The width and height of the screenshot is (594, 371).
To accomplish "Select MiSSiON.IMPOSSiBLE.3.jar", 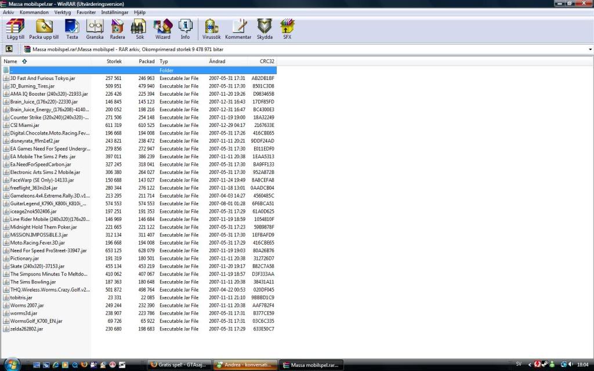I will 39,235.
